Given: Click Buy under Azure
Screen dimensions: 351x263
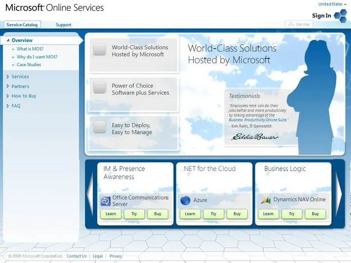Looking at the screenshot, I should 237,214.
